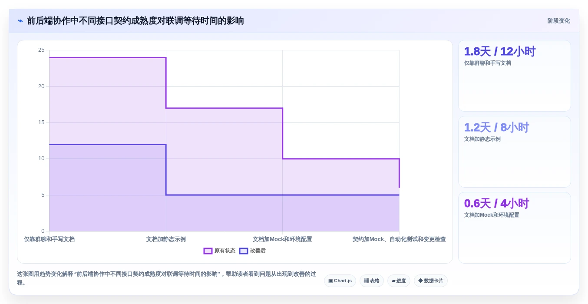Click y-axis value 25
The width and height of the screenshot is (588, 304).
point(41,50)
